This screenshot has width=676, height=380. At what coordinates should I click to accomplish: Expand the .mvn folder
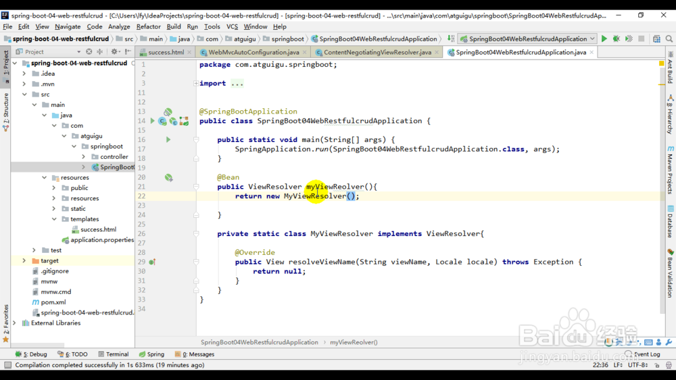[24, 84]
